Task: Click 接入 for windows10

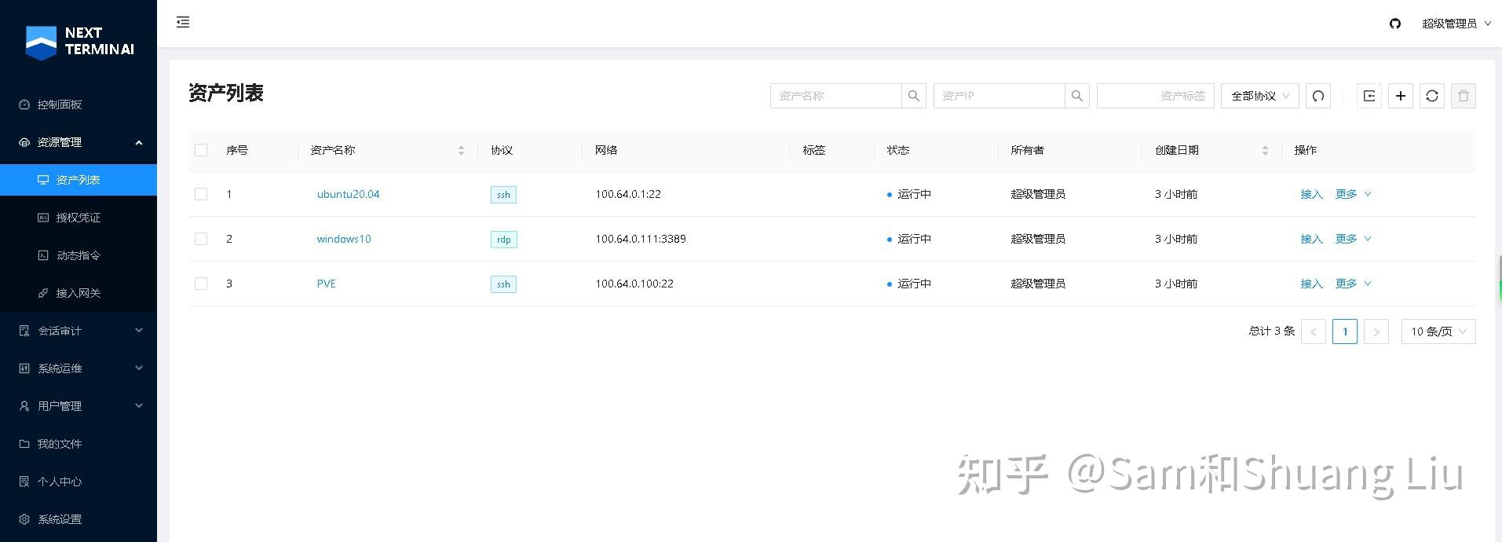Action: tap(1311, 239)
